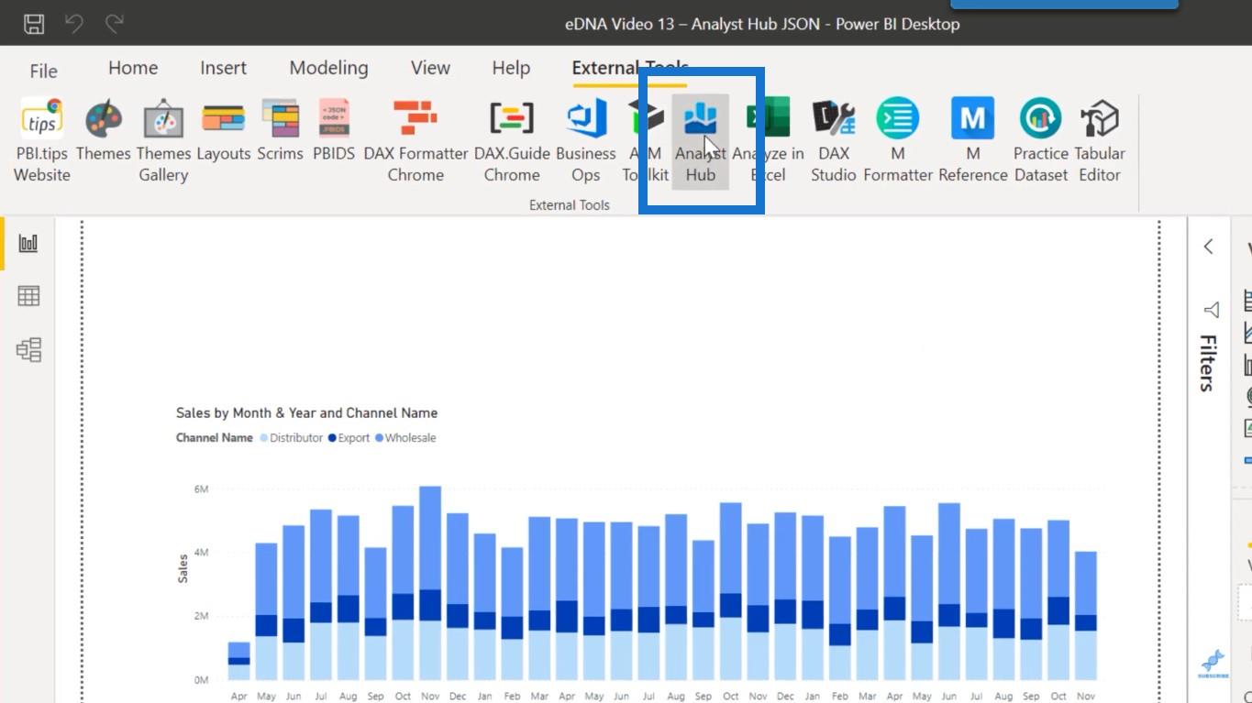This screenshot has height=703, width=1252.
Task: Launch DAX Studio
Action: click(834, 140)
